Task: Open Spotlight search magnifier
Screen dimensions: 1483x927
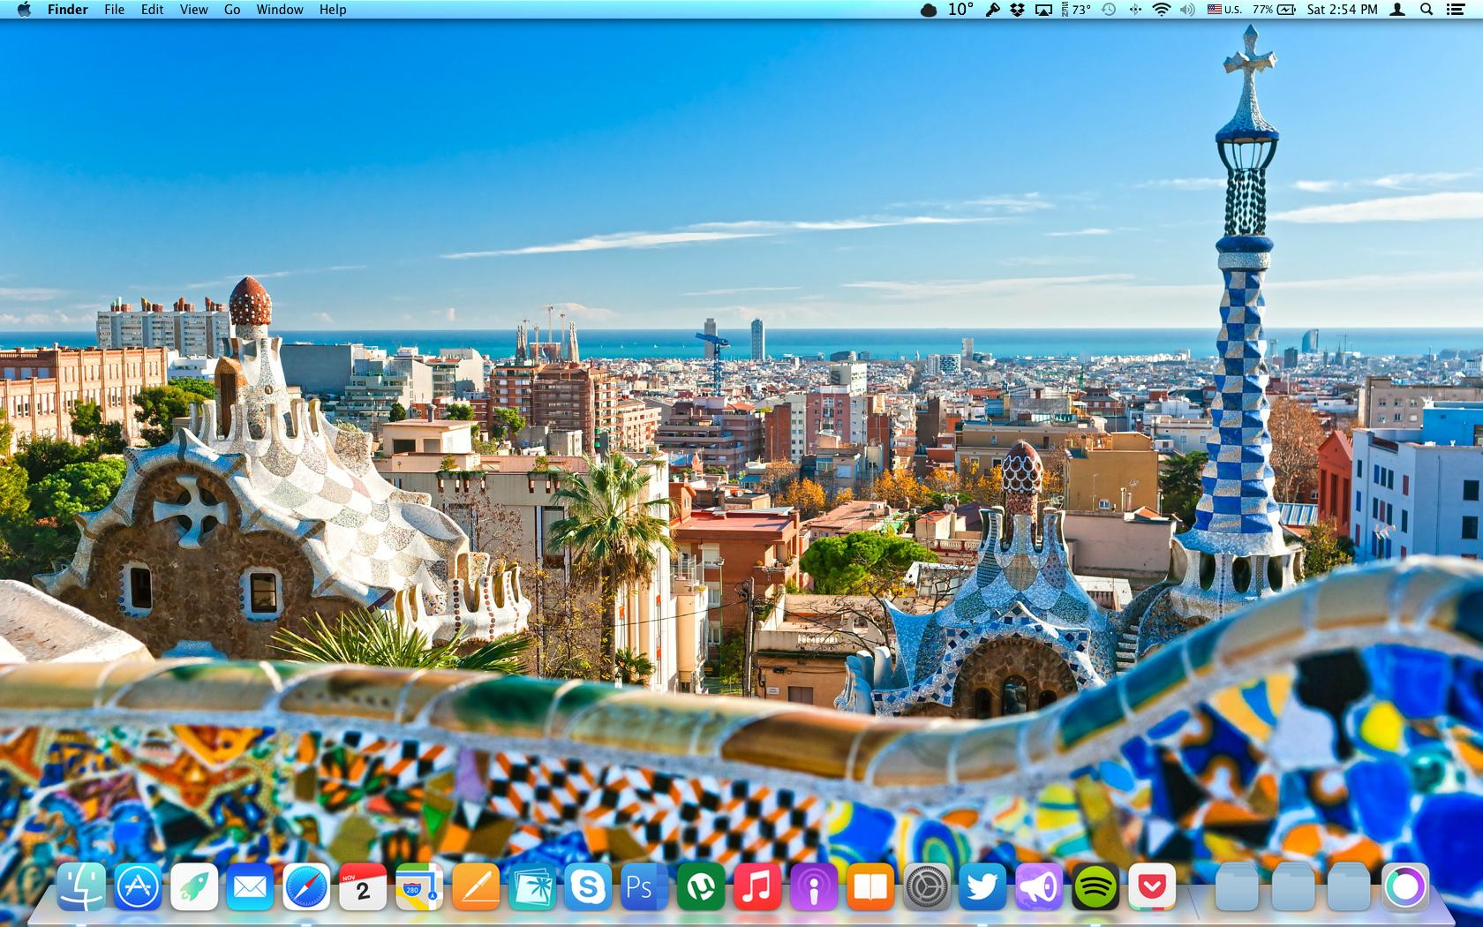Action: click(1427, 10)
